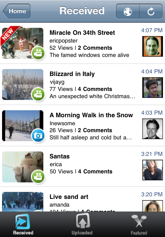165x237 pixels.
Task: Open vijayg's profile picture
Action: pyautogui.click(x=153, y=88)
